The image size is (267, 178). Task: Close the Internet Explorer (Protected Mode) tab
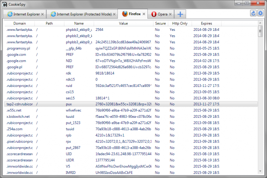click(114, 14)
